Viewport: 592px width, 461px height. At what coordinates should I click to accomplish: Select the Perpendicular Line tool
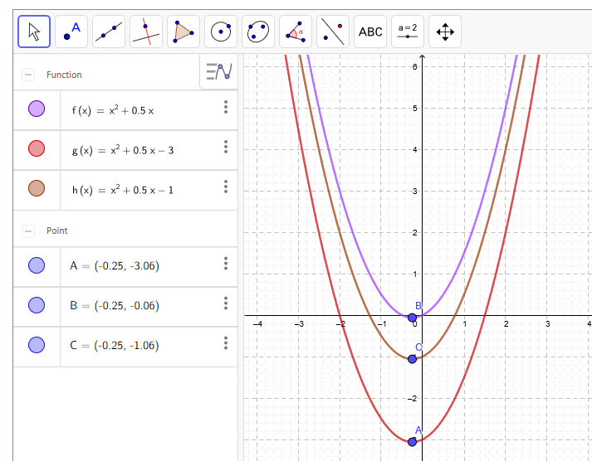(146, 32)
